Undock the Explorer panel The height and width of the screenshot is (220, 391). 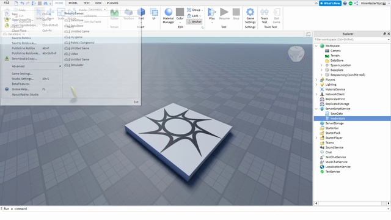tap(384, 34)
